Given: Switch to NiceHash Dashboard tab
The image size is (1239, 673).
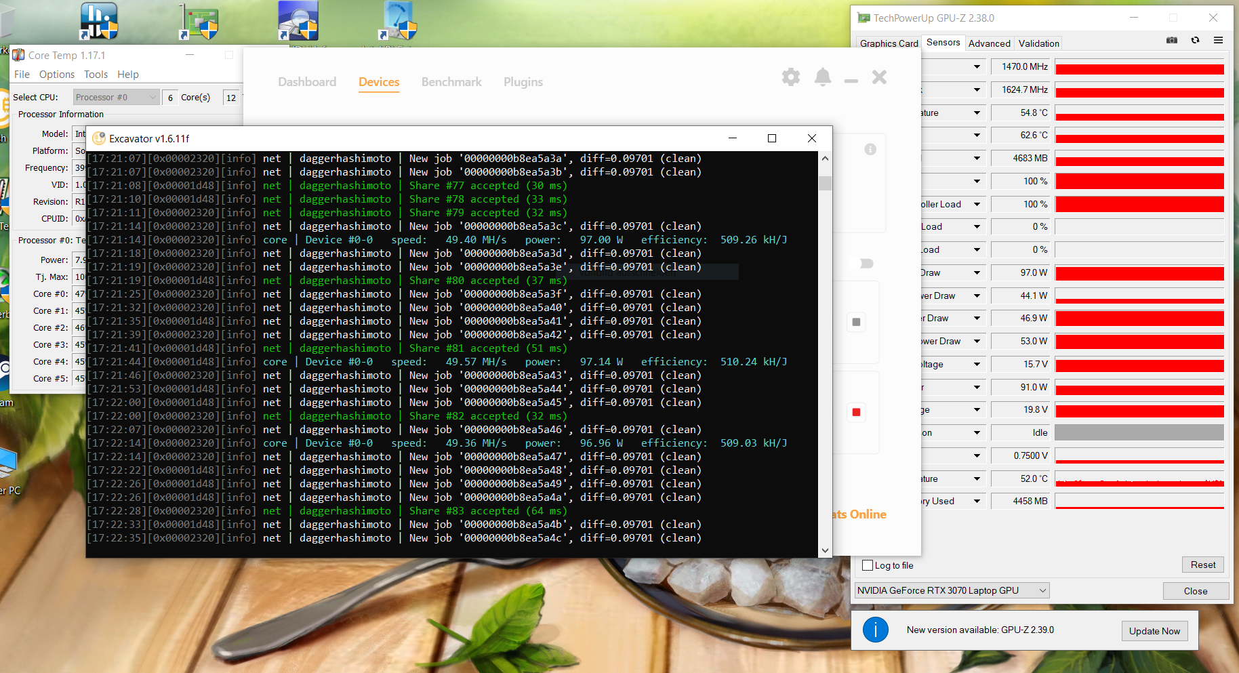Looking at the screenshot, I should (x=307, y=82).
